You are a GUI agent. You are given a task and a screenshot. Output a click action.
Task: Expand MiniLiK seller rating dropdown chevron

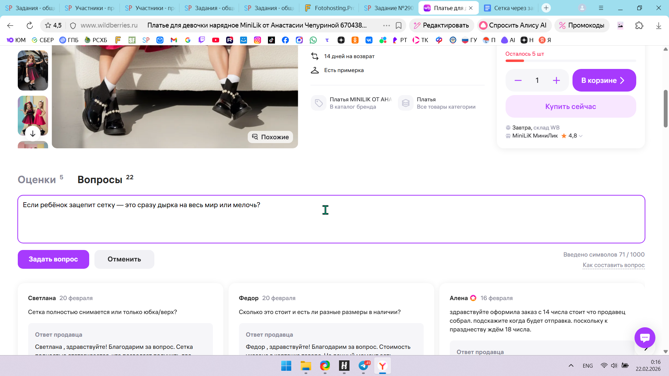point(581,136)
